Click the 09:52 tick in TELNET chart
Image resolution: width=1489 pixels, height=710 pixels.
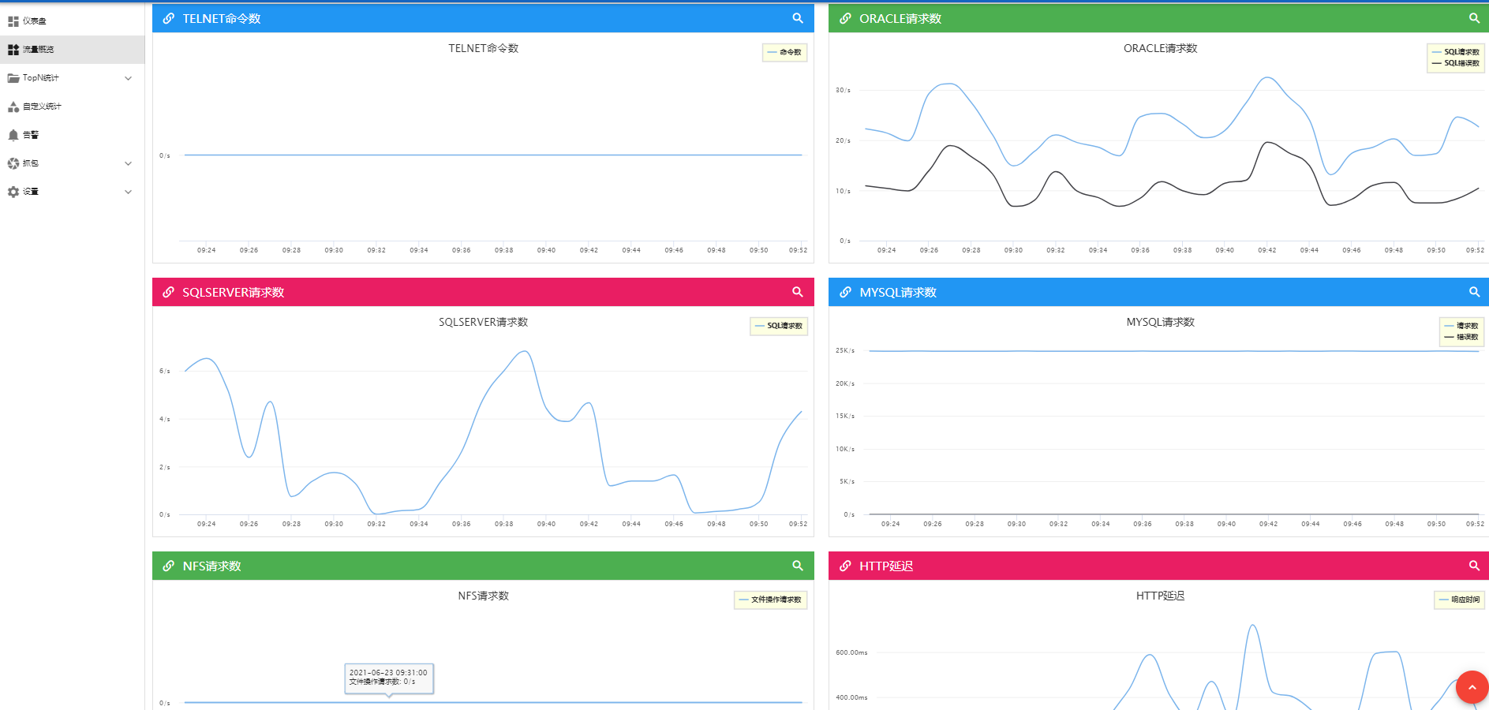tap(798, 250)
